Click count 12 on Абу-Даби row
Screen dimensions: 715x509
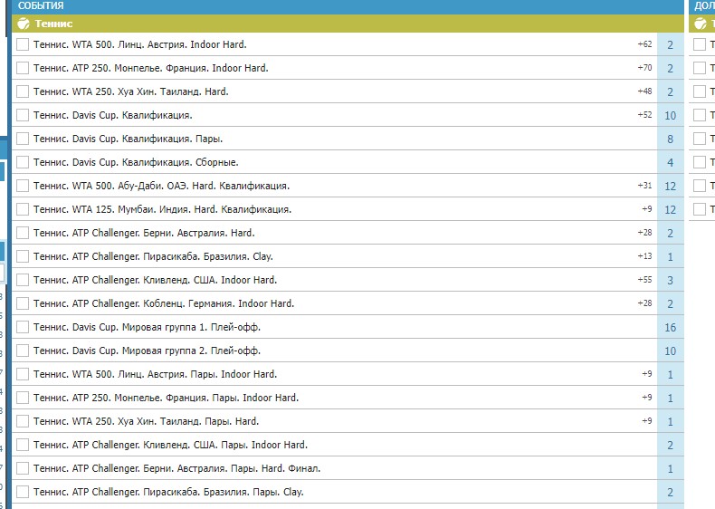point(671,187)
